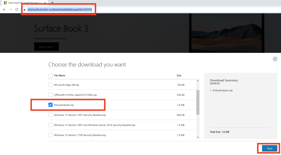Uncheck the PolicyAnalyzer.zip checkbox
The width and height of the screenshot is (281, 155).
[x=51, y=105]
